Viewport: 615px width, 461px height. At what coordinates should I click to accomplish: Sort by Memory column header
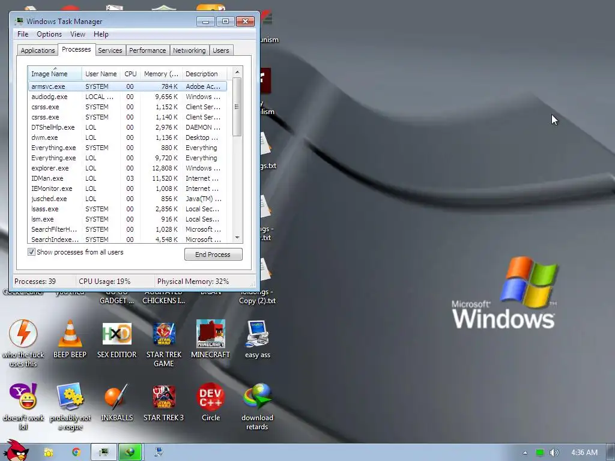(x=161, y=74)
